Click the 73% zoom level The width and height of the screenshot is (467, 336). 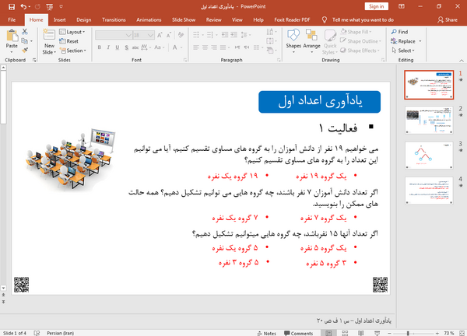449,334
